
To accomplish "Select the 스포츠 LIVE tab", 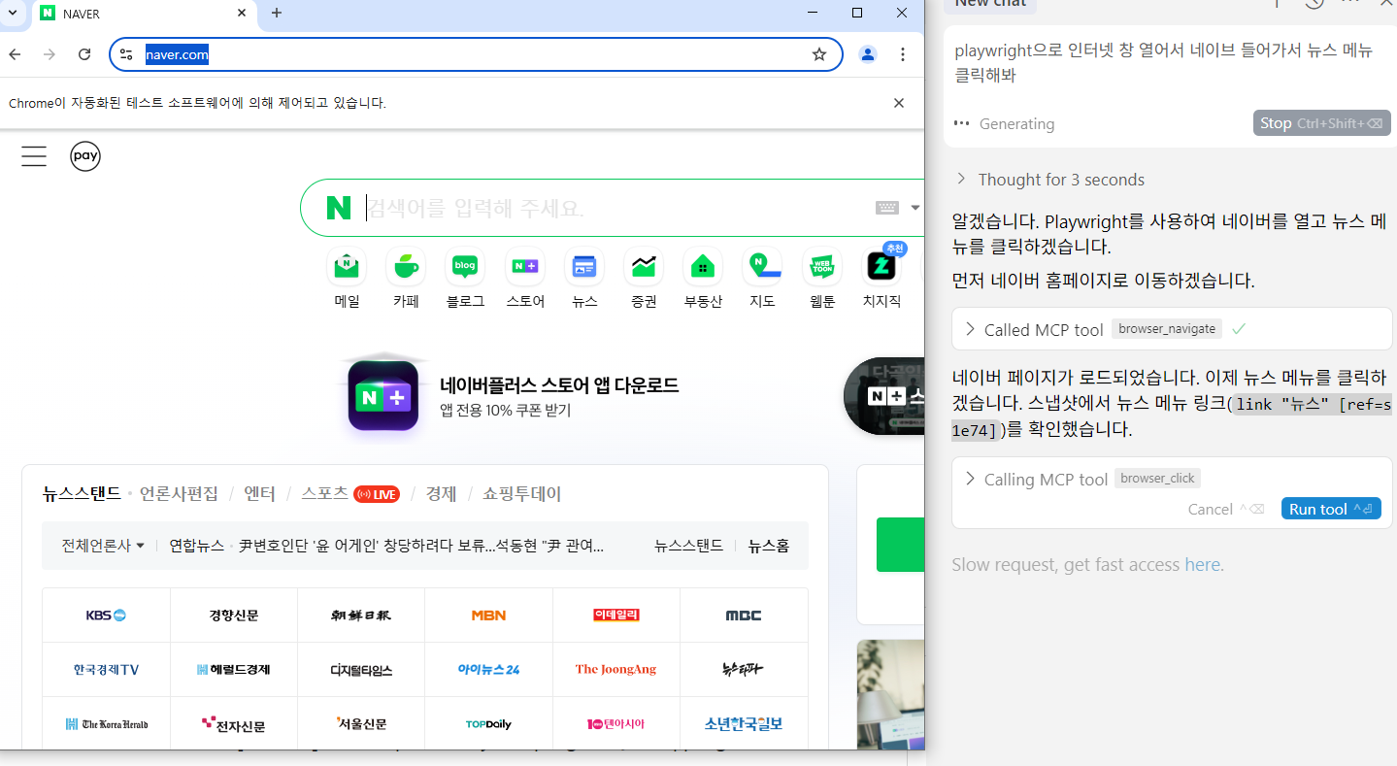I will tap(349, 493).
